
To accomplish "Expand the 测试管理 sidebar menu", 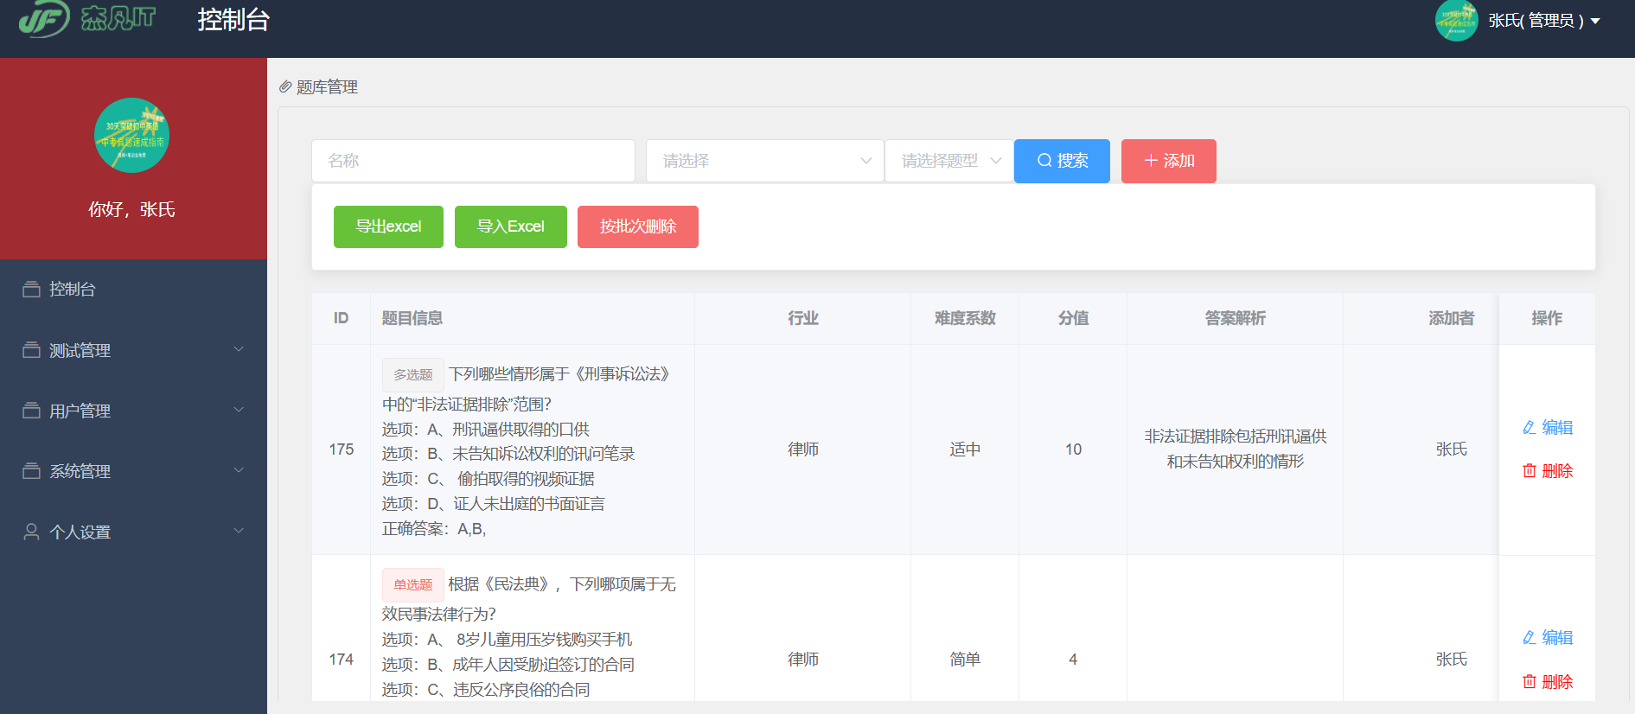I will coord(133,350).
